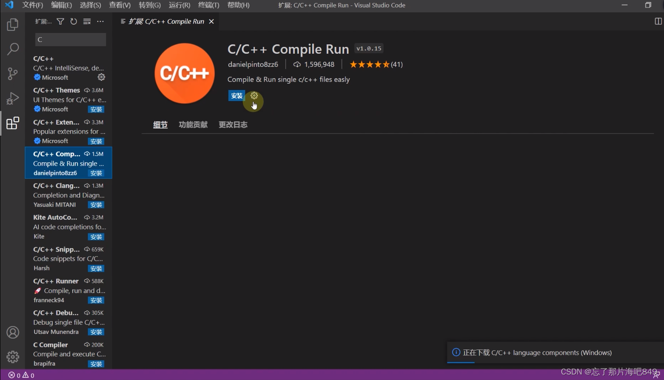Image resolution: width=664 pixels, height=380 pixels.
Task: Click the version v1.0.15 label
Action: 369,49
